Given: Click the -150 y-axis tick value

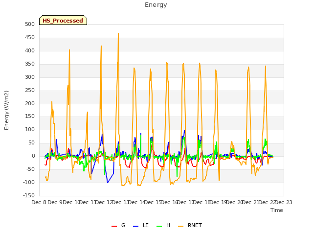Looking at the screenshot, I should pos(29,196).
